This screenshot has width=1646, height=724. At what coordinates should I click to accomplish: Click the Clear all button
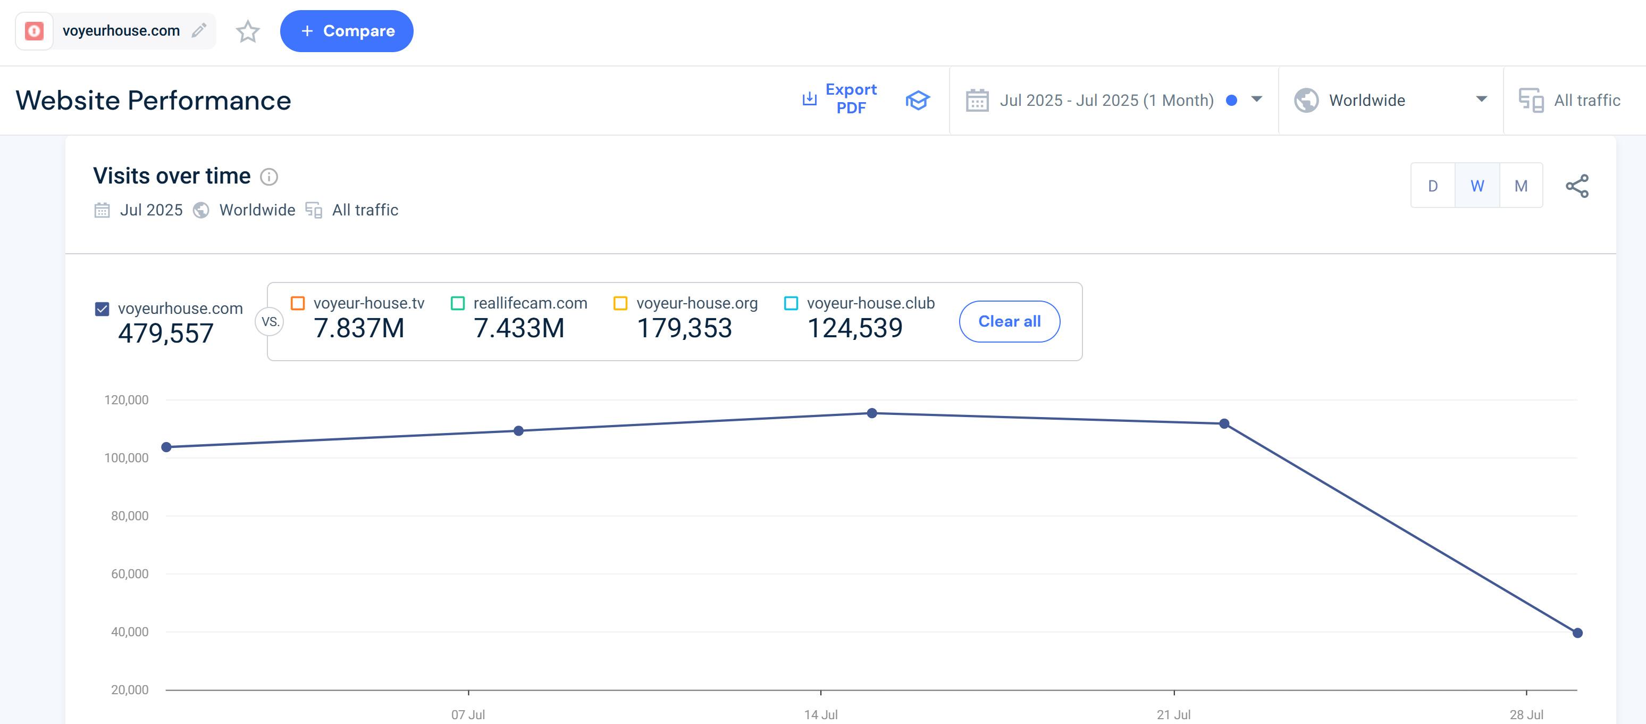tap(1009, 321)
